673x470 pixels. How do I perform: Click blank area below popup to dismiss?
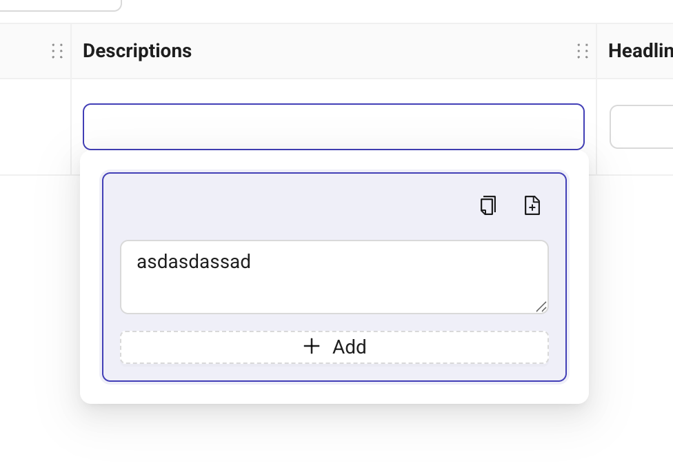click(334, 438)
